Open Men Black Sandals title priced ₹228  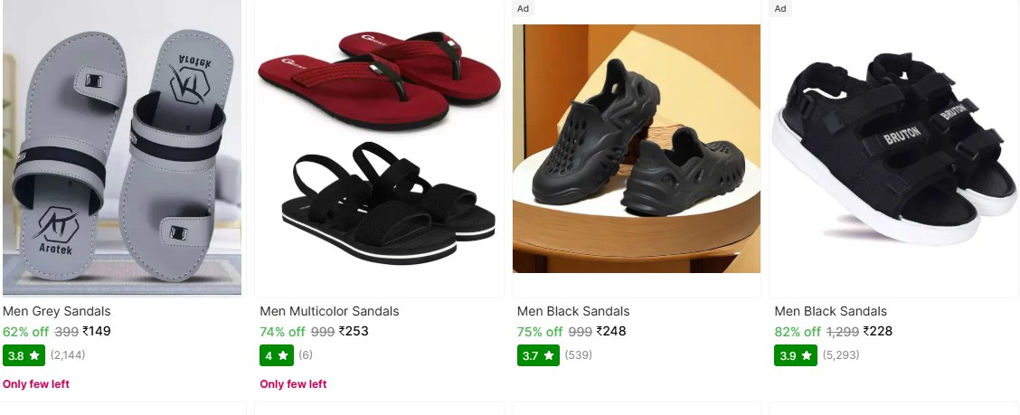tap(831, 312)
